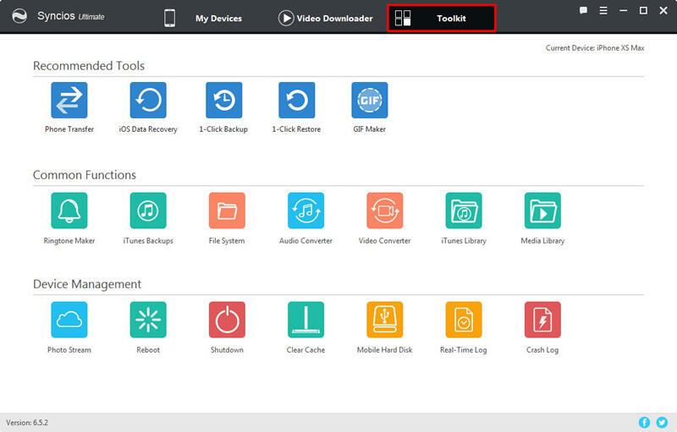
Task: Launch the Ringtone Maker
Action: click(69, 211)
